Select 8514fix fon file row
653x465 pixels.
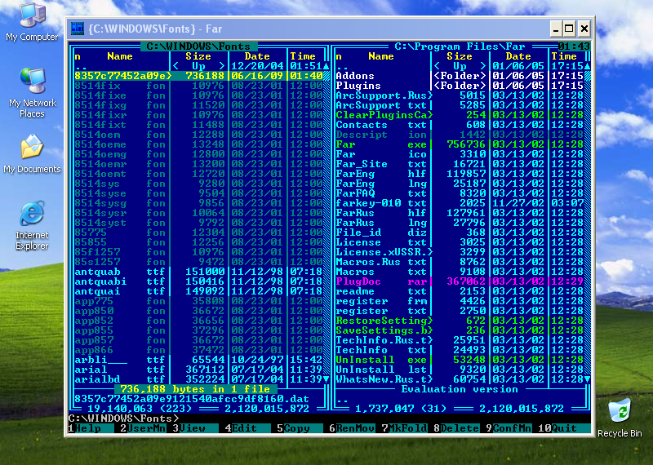[x=198, y=86]
